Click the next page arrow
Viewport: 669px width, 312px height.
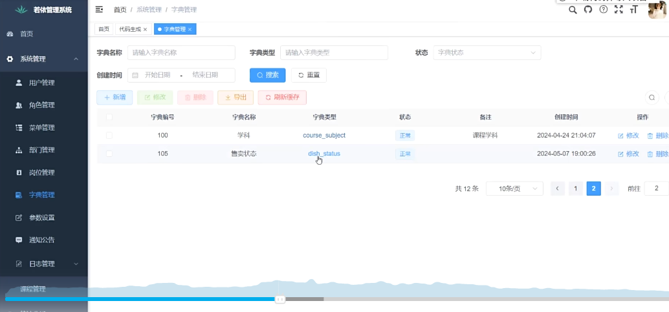[611, 189]
